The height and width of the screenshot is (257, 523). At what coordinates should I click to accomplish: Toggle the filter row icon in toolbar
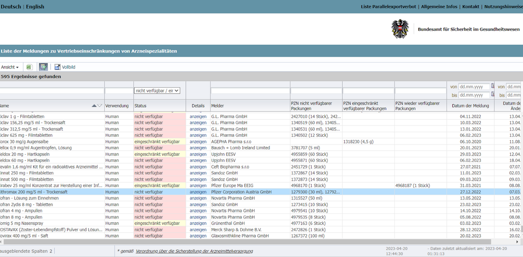pyautogui.click(x=43, y=67)
